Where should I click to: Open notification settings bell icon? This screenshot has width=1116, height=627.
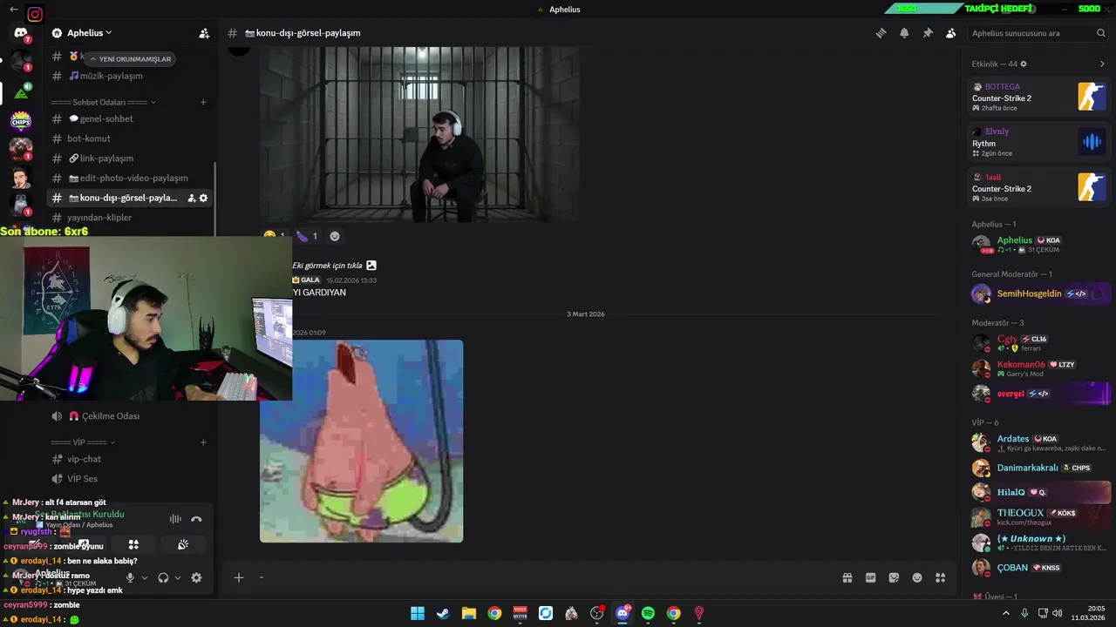coord(904,33)
